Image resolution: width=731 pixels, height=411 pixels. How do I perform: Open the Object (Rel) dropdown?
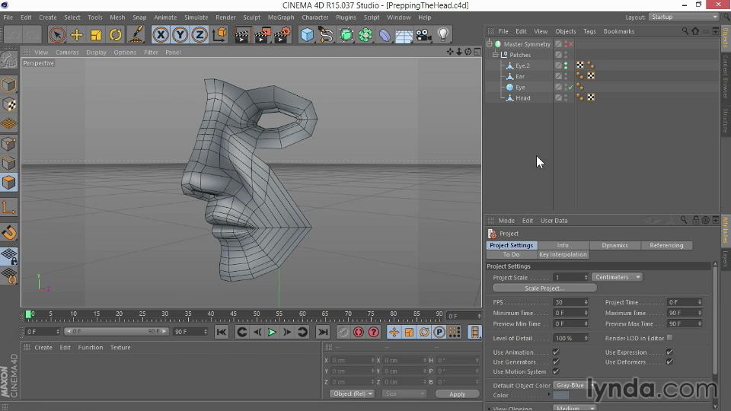click(353, 393)
